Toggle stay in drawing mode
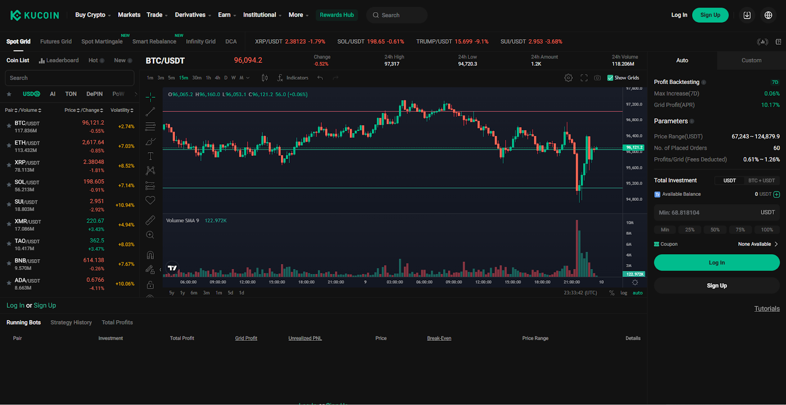 pyautogui.click(x=150, y=270)
